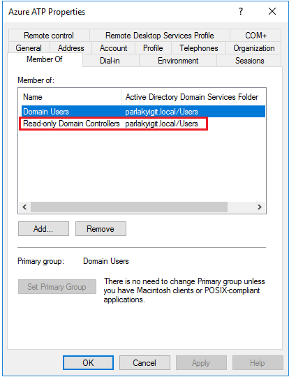Select the Domain Users group row
This screenshot has height=377, width=289.
143,112
